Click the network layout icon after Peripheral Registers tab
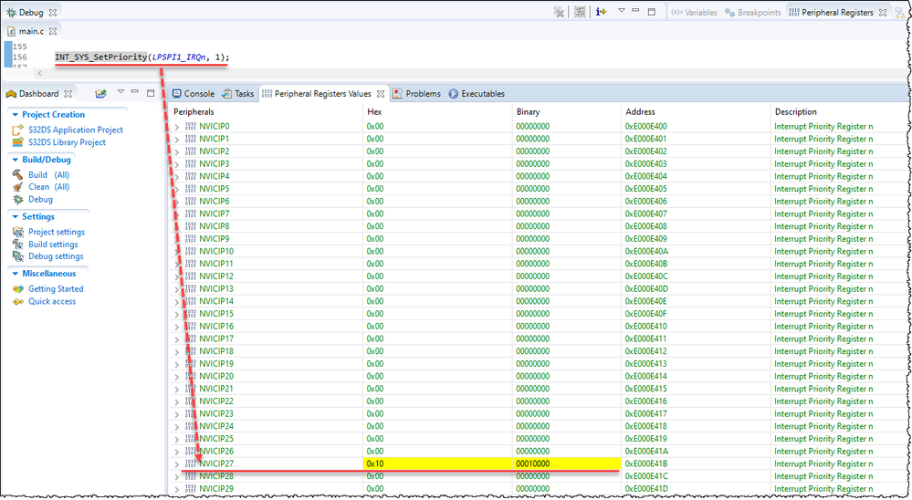 tap(900, 12)
